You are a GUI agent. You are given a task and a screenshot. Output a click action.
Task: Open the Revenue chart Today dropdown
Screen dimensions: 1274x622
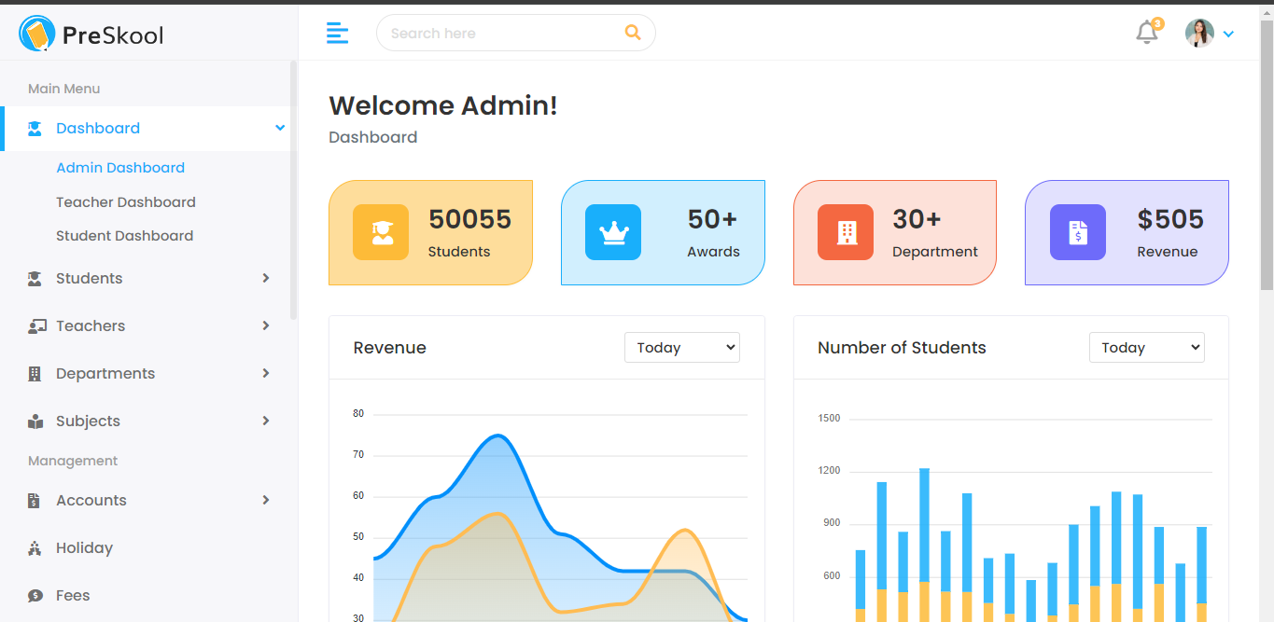click(681, 348)
